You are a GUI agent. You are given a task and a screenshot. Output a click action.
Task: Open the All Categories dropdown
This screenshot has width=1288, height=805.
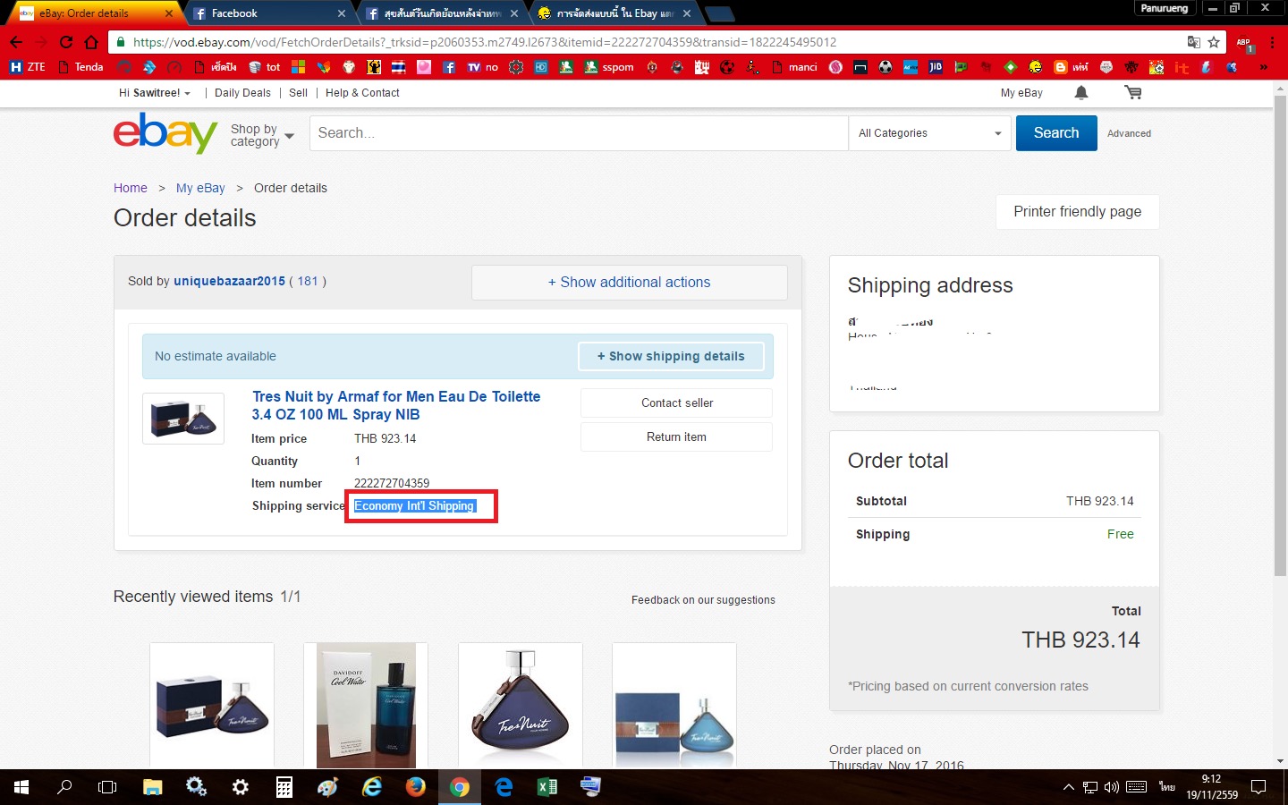click(929, 133)
